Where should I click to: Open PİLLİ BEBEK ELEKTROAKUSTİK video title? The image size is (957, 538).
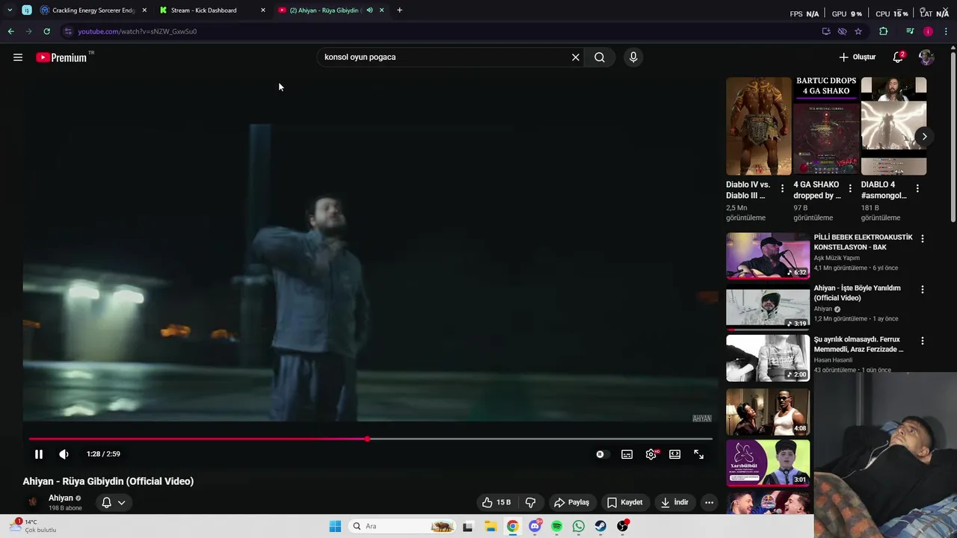click(x=863, y=242)
